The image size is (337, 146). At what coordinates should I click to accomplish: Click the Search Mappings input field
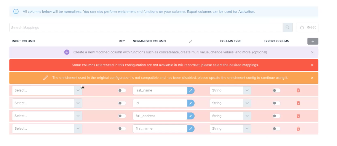click(x=146, y=27)
